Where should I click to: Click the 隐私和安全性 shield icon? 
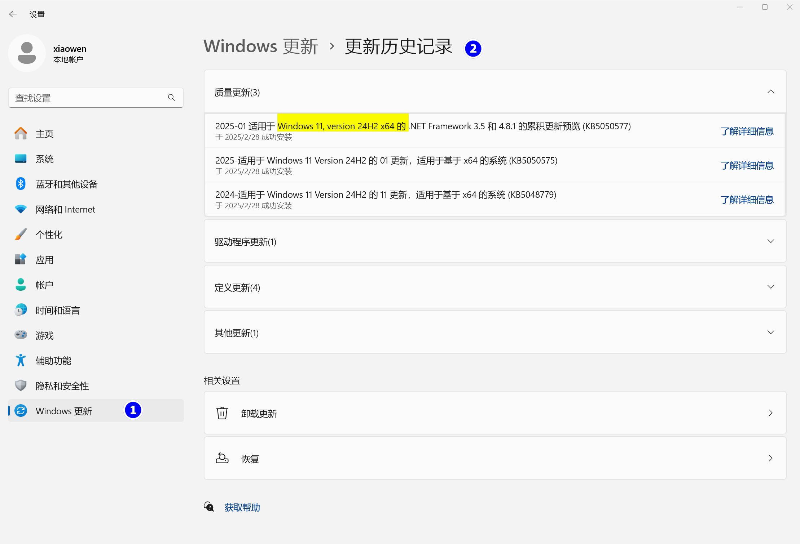(21, 385)
